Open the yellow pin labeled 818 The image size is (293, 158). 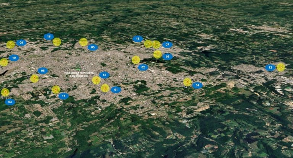pyautogui.click(x=56, y=89)
